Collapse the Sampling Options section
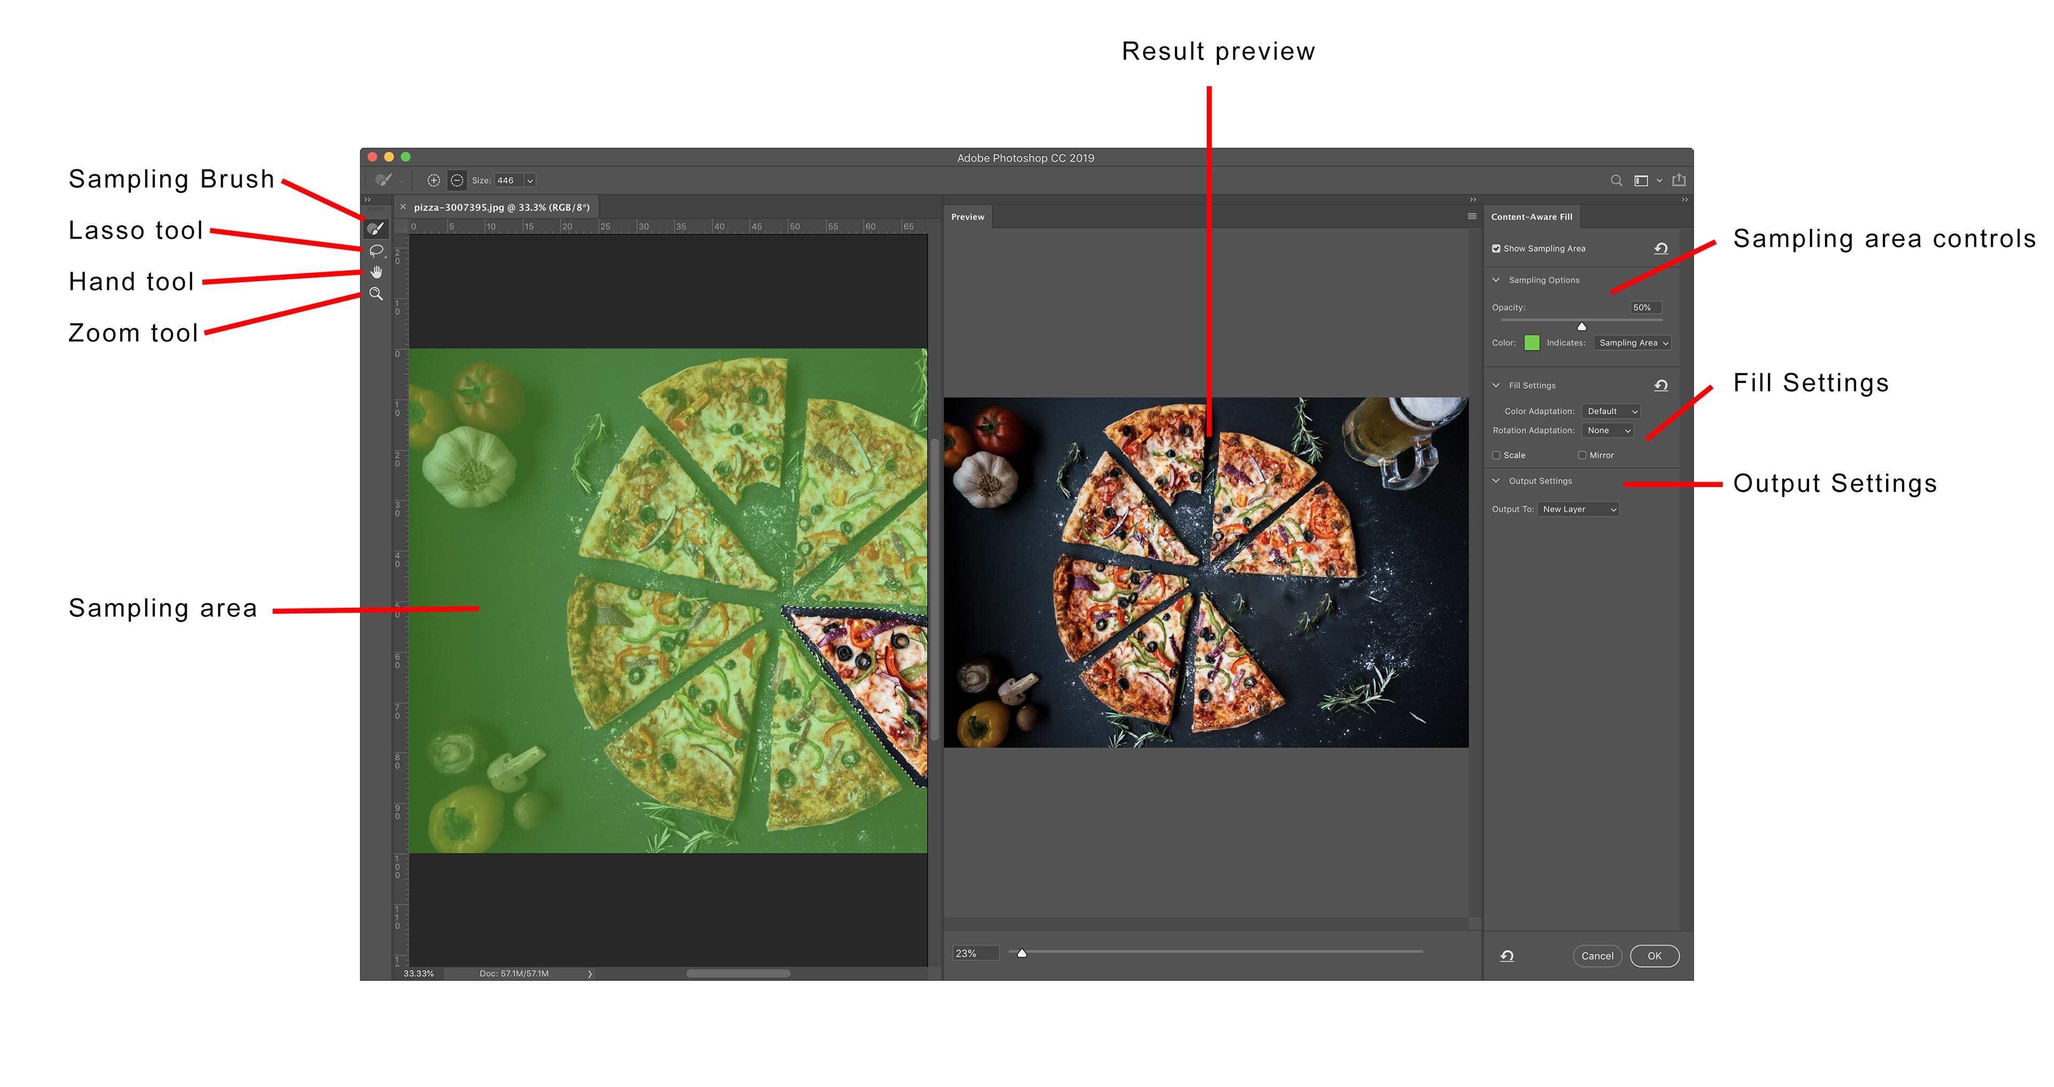The image size is (2054, 1087). click(x=1496, y=280)
